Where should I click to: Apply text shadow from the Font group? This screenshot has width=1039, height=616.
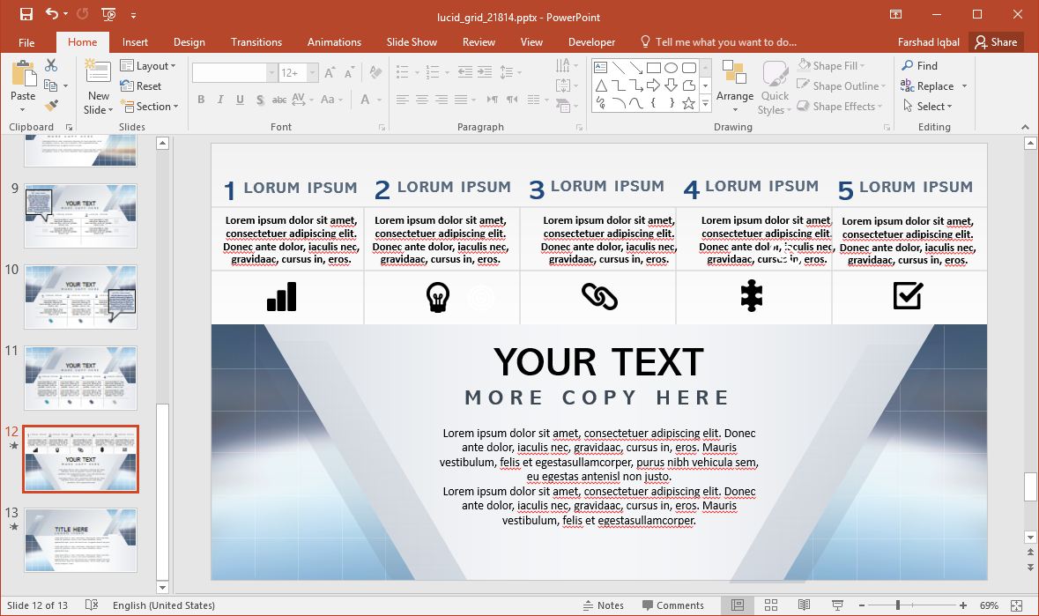pyautogui.click(x=259, y=100)
